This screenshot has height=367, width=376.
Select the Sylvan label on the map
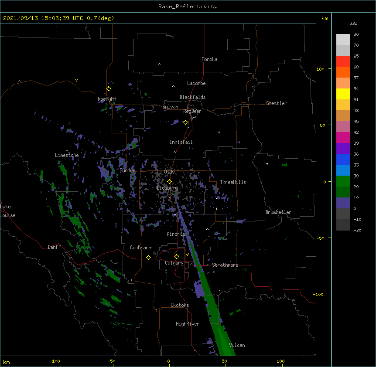pos(170,107)
